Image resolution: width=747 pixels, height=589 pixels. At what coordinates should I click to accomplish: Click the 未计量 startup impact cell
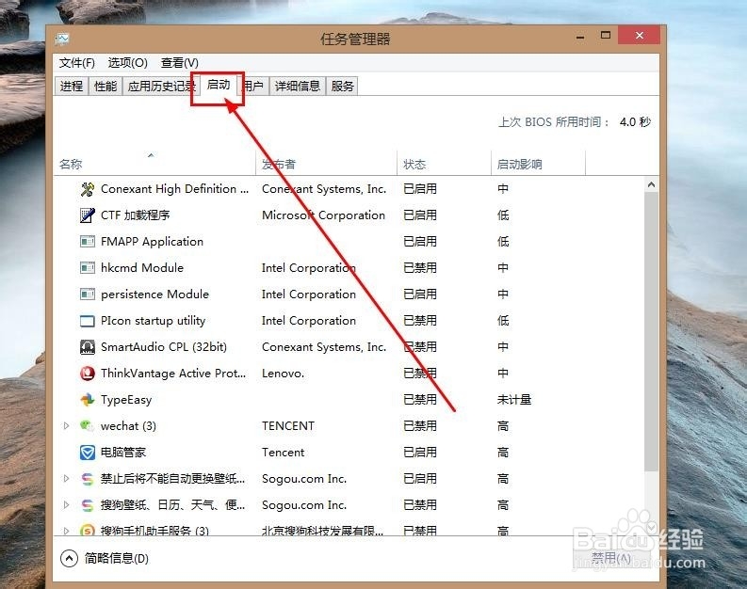[514, 400]
